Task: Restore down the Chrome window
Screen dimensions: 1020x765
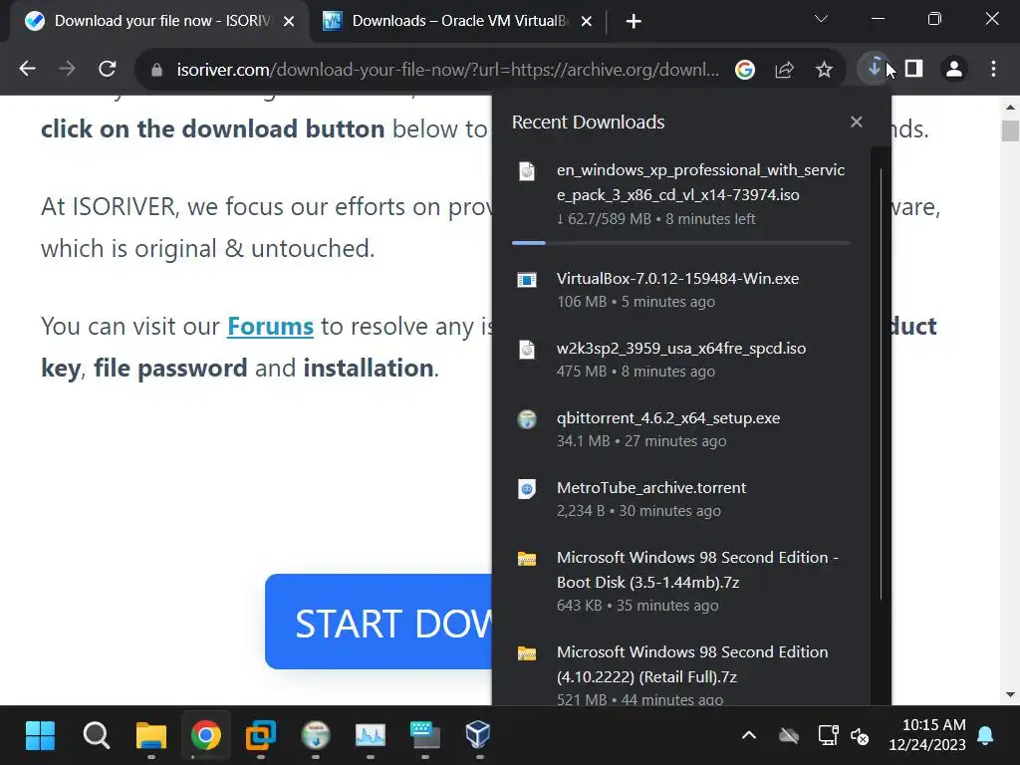Action: point(934,19)
